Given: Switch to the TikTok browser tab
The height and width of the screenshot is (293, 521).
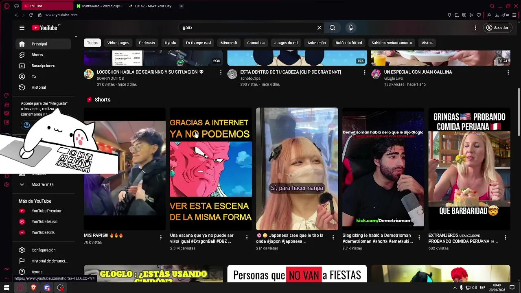Looking at the screenshot, I should (150, 6).
